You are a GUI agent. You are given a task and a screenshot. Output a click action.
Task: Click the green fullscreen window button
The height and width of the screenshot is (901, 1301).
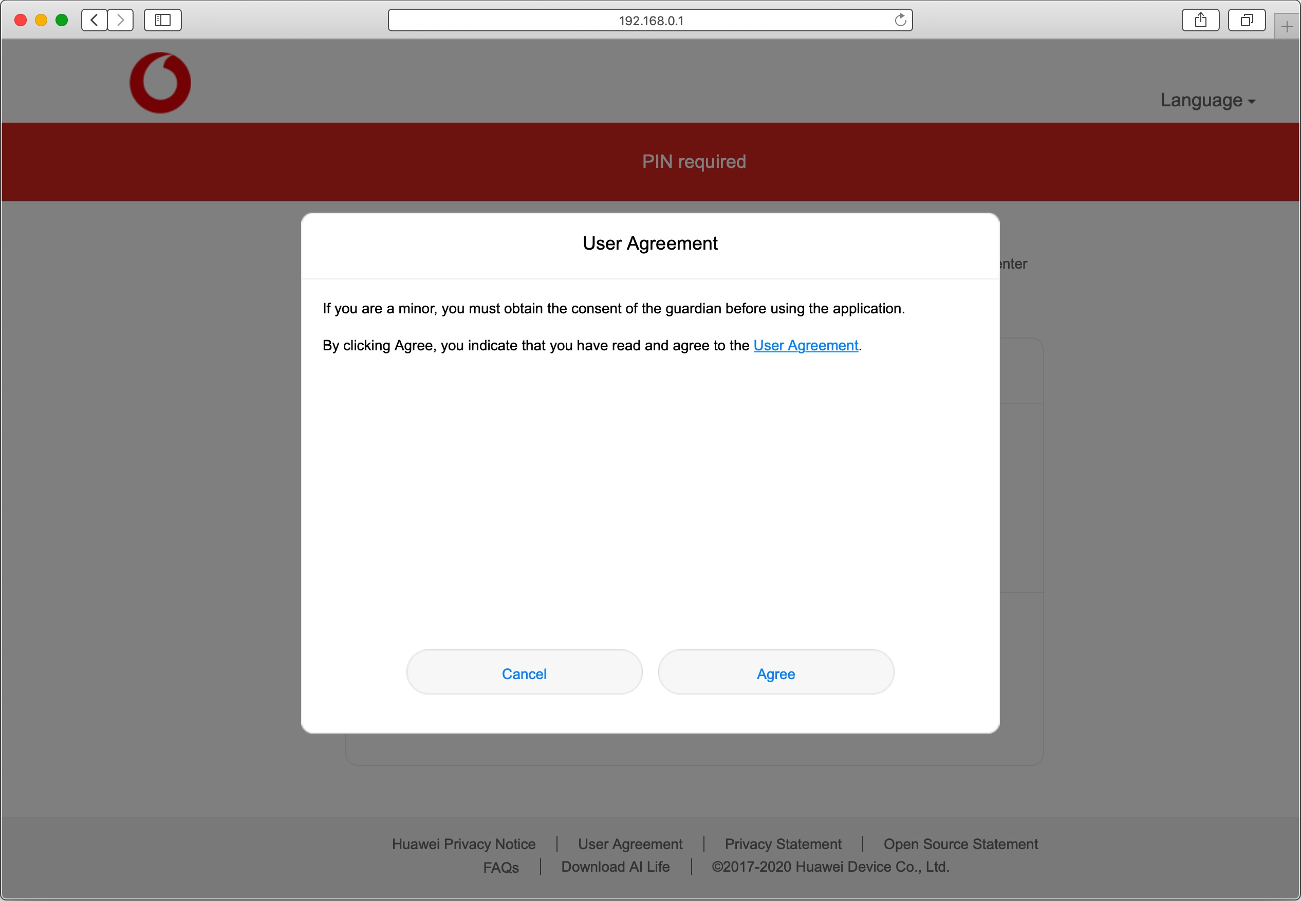62,21
